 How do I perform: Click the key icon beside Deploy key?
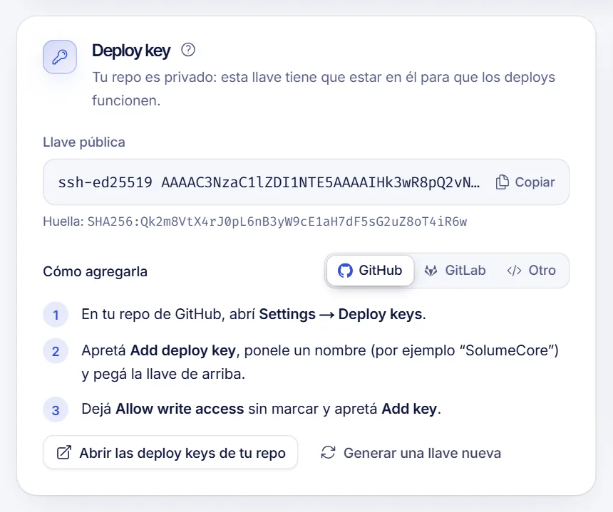tap(60, 57)
